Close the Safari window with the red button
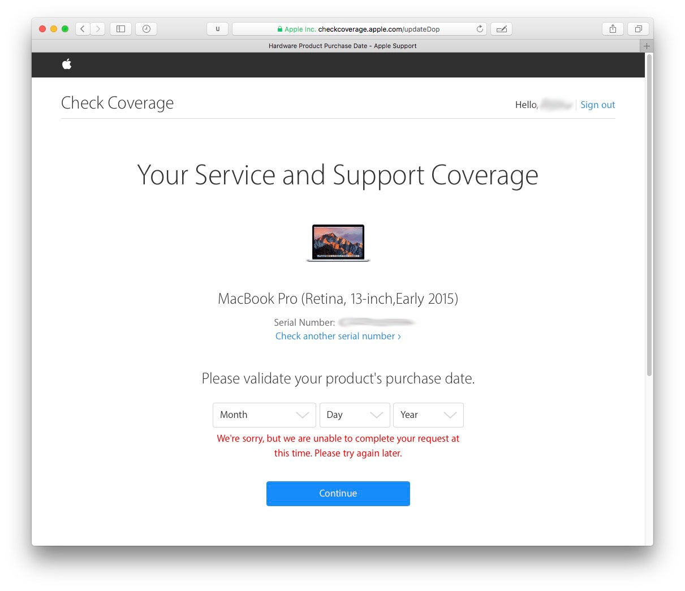Screen dimensions: 685x591 pyautogui.click(x=42, y=29)
